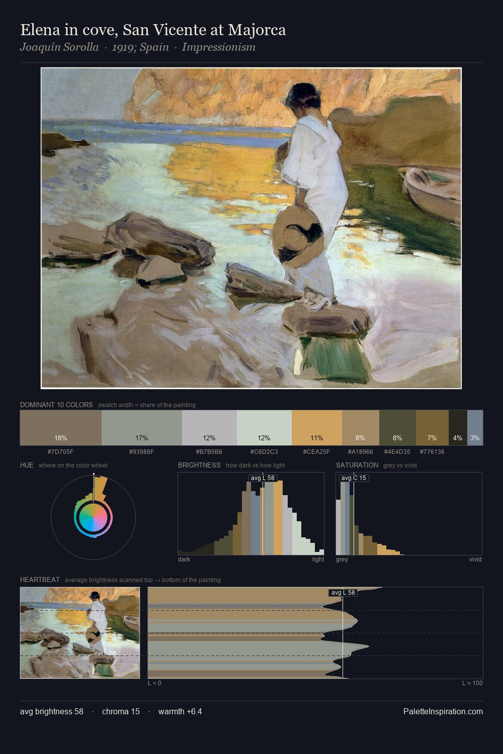Image resolution: width=503 pixels, height=754 pixels.
Task: Select the 12% pale green swatch #C6D2C3
Action: click(x=264, y=428)
